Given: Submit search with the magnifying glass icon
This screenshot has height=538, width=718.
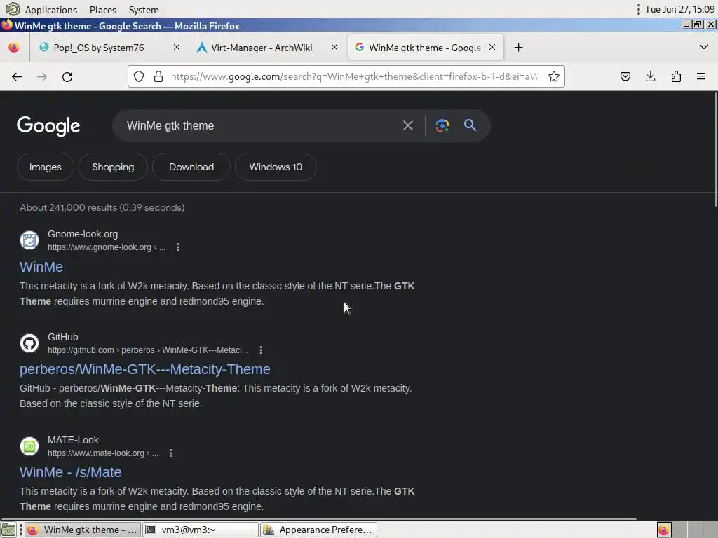Looking at the screenshot, I should point(470,125).
